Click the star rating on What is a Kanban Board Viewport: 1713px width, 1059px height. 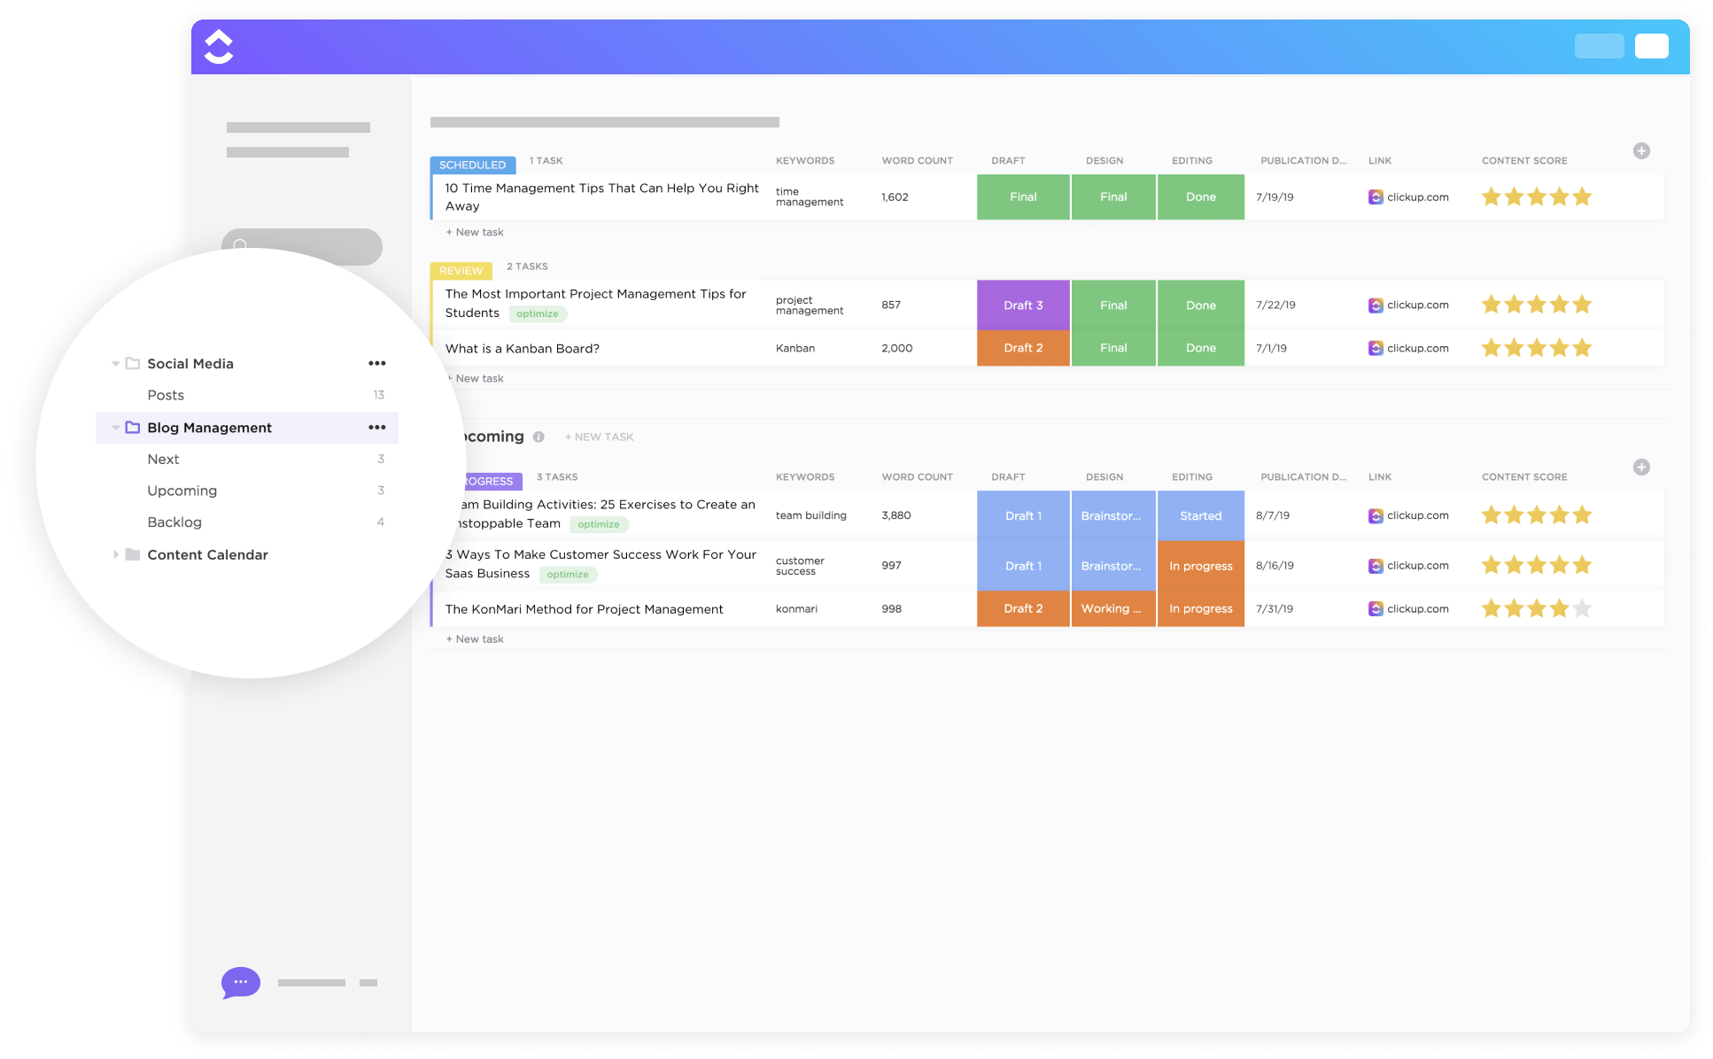click(x=1538, y=349)
